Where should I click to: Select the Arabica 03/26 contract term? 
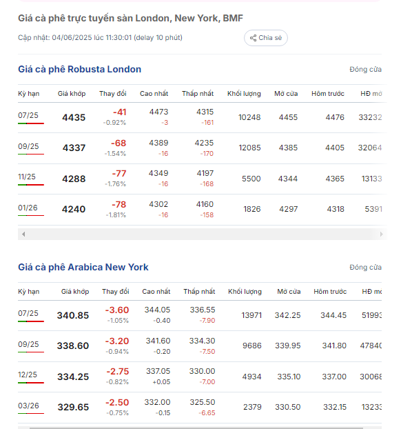(x=28, y=406)
